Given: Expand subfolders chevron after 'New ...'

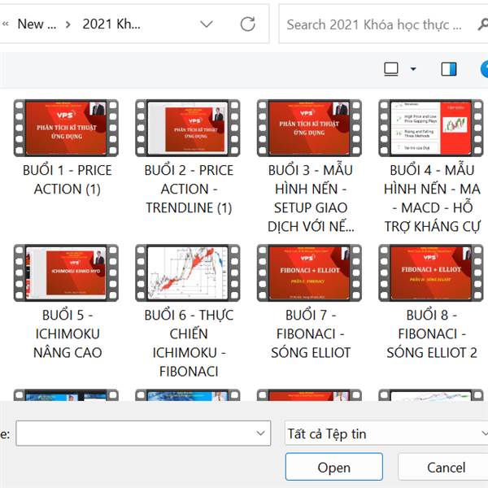Looking at the screenshot, I should pyautogui.click(x=68, y=24).
